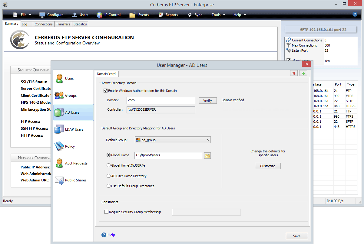
Task: Click Network Overview section header
Action: coord(34,158)
